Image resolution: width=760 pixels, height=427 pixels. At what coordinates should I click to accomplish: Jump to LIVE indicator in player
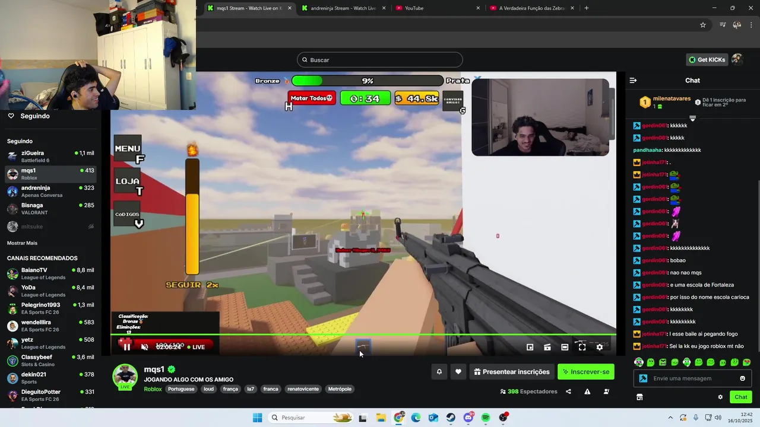pos(196,347)
